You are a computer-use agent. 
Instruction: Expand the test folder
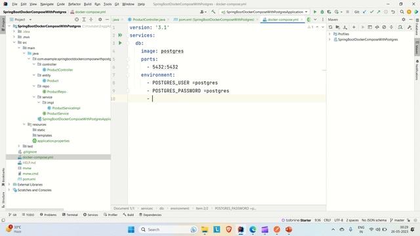tap(19, 146)
